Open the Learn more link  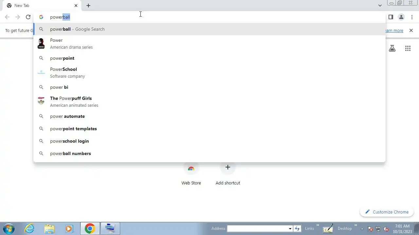(x=394, y=30)
